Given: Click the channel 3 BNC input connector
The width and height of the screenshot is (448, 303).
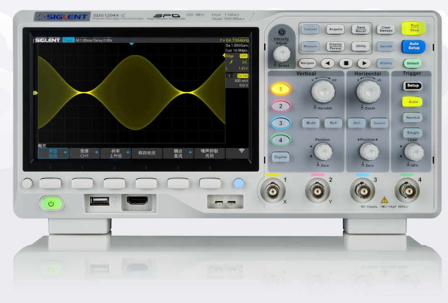Looking at the screenshot, I should coord(363,191).
